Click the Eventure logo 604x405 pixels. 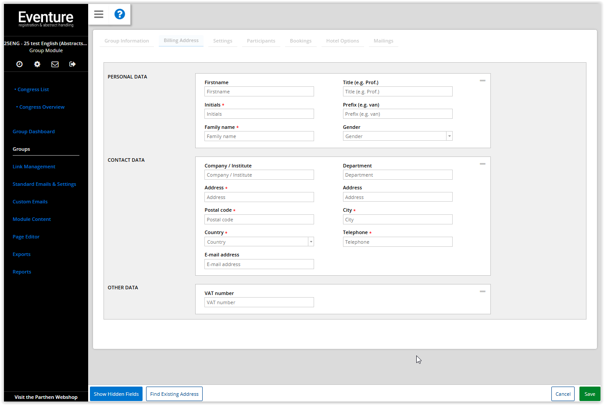[x=46, y=19]
